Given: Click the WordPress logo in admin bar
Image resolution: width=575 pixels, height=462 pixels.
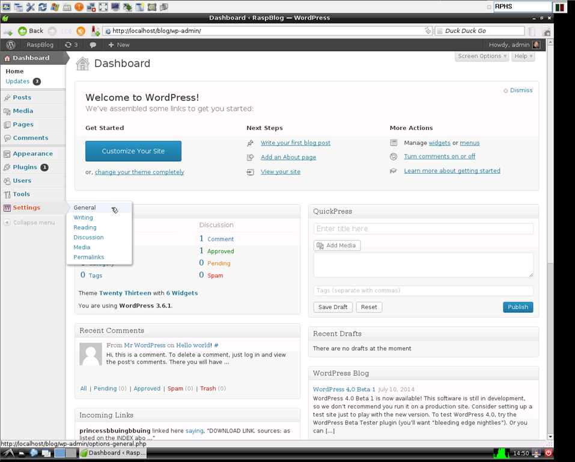Looking at the screenshot, I should click(x=11, y=45).
